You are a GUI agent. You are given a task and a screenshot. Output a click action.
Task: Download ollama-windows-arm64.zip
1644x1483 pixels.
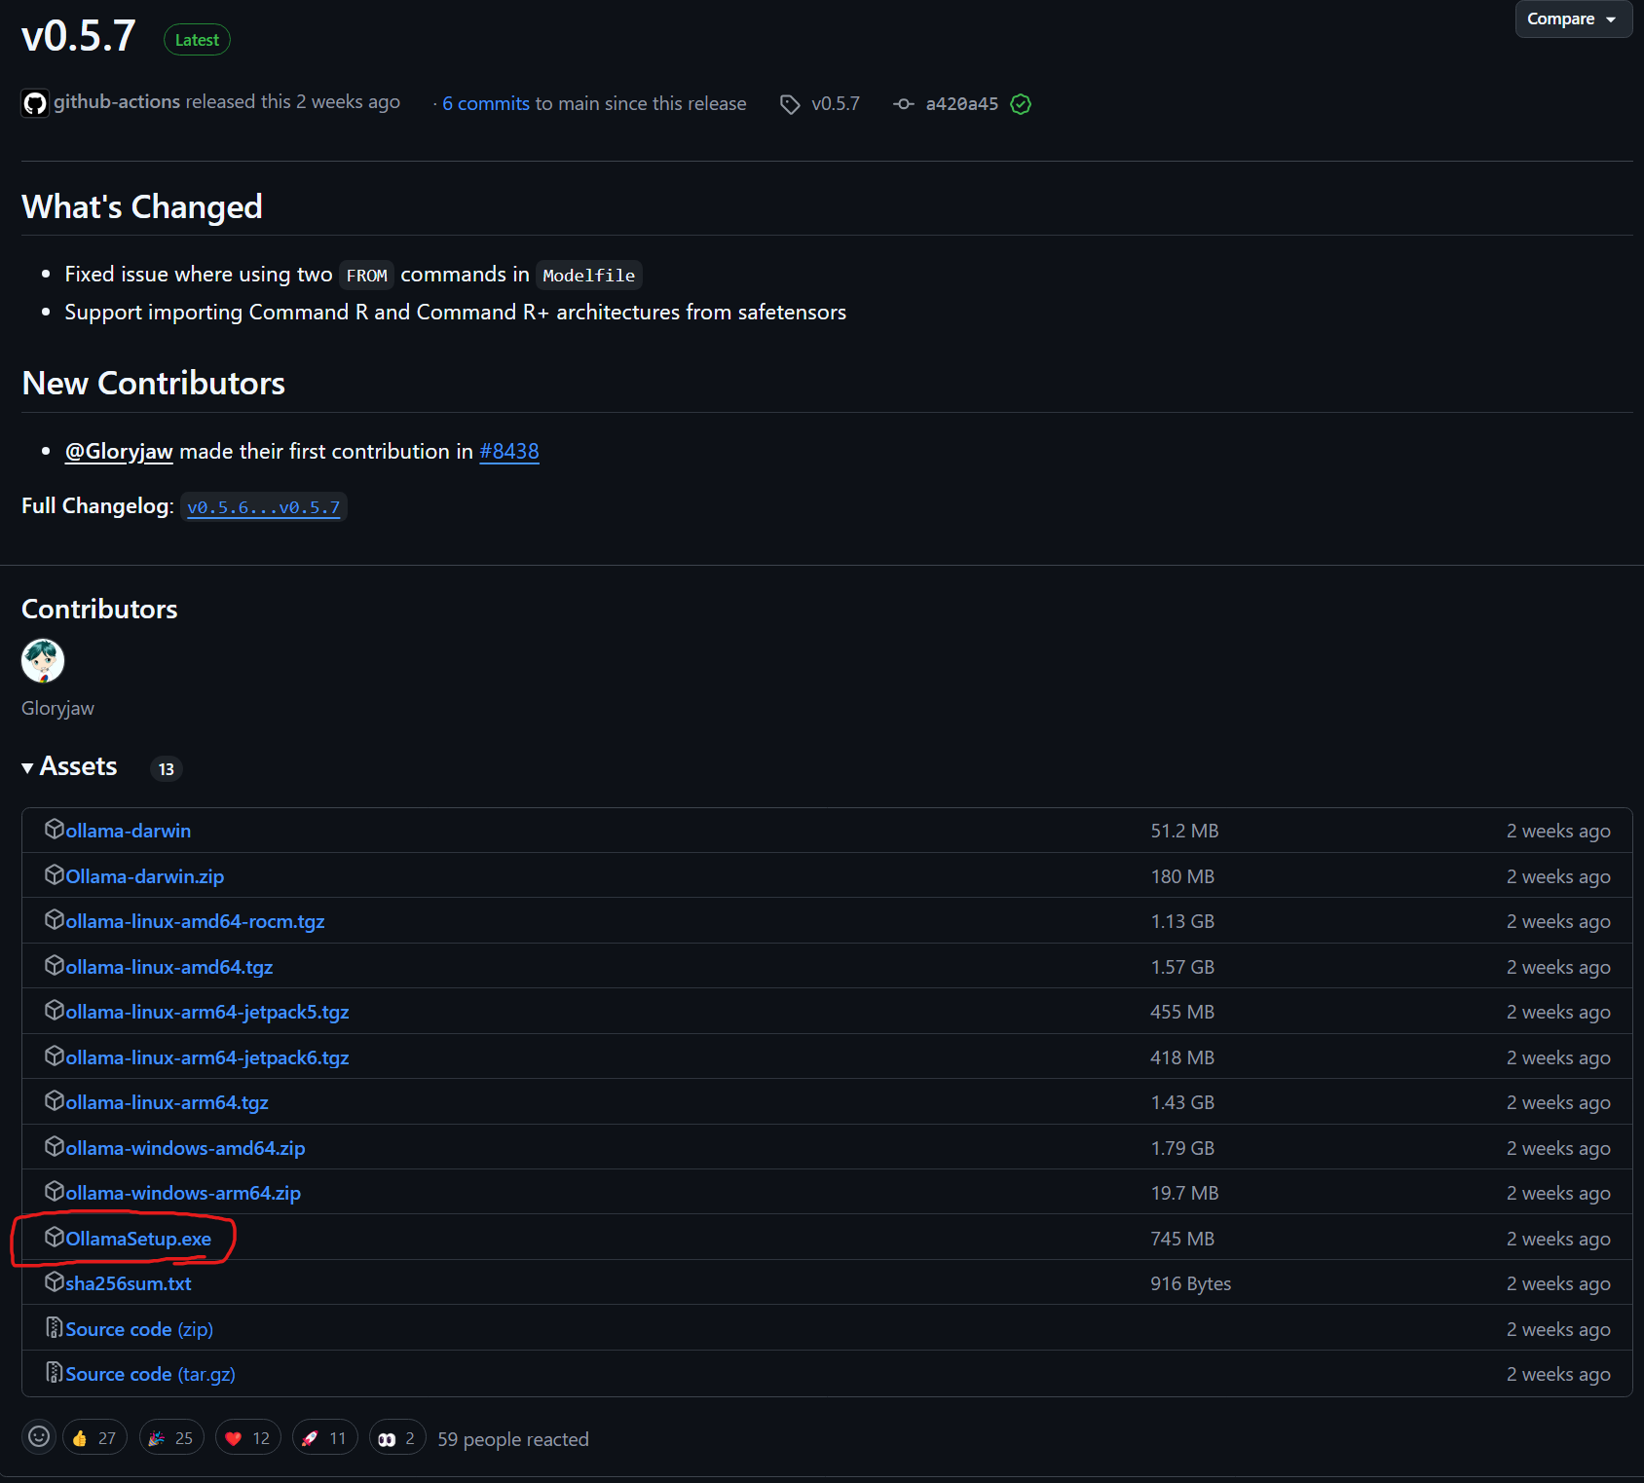[183, 1193]
